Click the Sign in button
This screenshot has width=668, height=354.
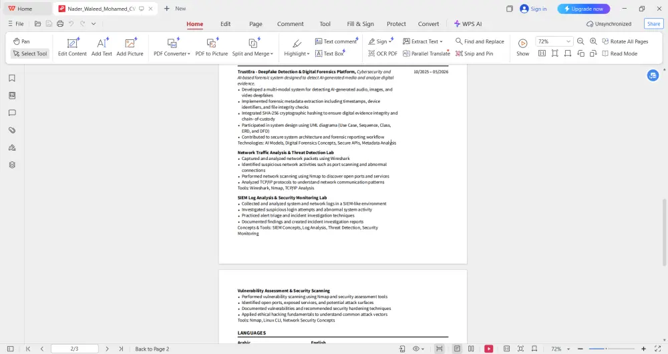[x=533, y=9]
